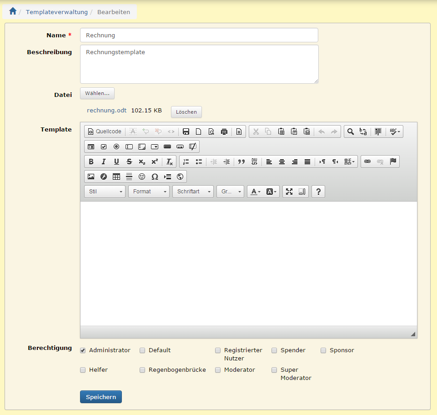This screenshot has height=415, width=437.
Task: Insert an image into the editor
Action: click(91, 177)
